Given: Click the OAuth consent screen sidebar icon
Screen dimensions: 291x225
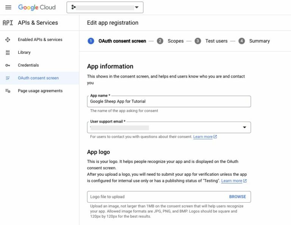Looking at the screenshot, I should click(x=8, y=78).
